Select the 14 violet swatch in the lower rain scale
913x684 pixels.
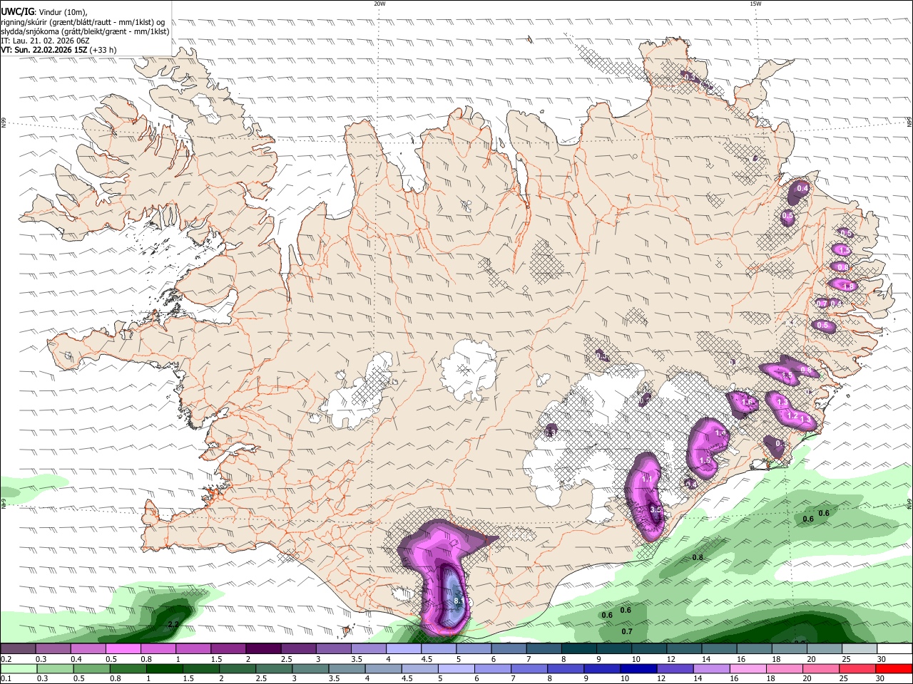(712, 669)
